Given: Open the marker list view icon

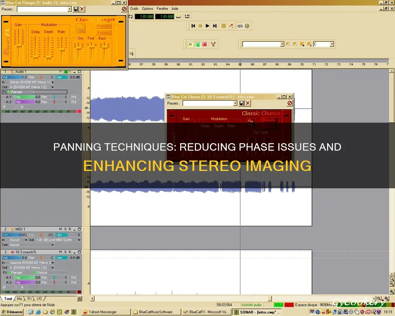Looking at the screenshot, I should point(309,44).
